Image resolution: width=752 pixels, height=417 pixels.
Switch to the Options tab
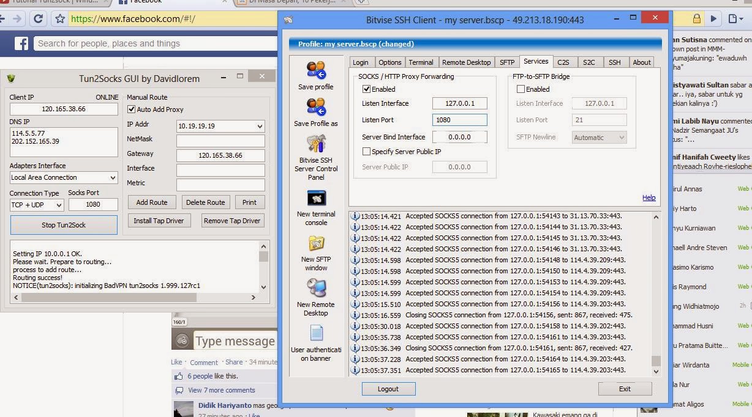point(389,62)
